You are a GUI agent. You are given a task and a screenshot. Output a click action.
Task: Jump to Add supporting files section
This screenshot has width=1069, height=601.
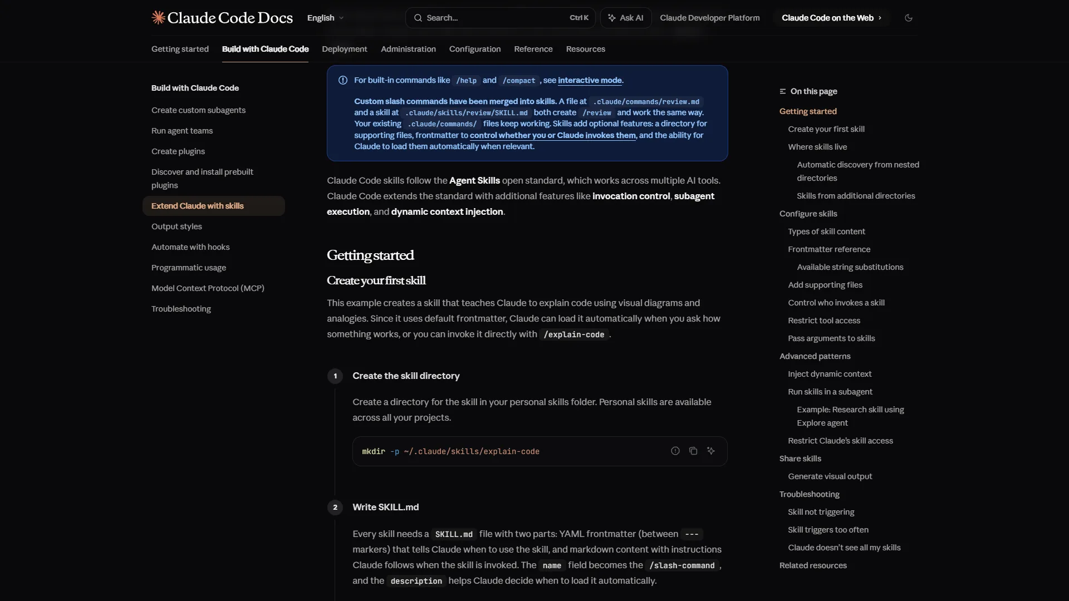pos(825,285)
